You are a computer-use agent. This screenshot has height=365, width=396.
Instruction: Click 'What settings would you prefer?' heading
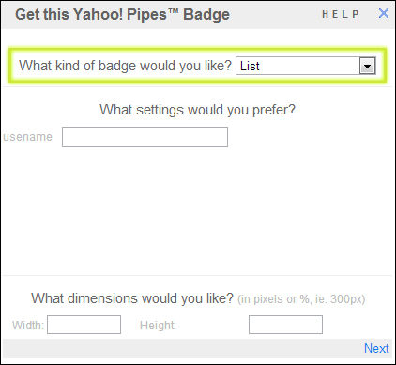197,110
